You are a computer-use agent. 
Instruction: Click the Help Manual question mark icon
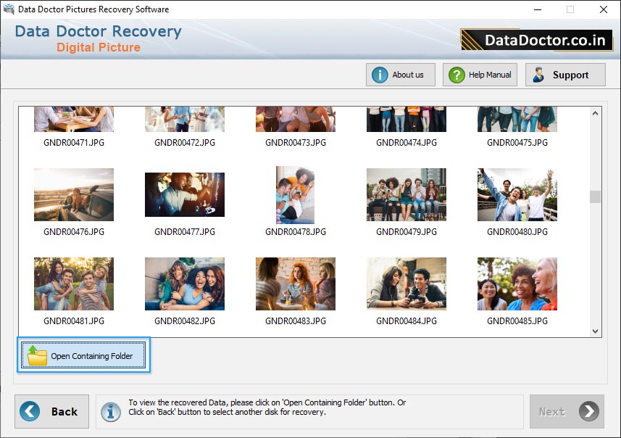point(455,75)
